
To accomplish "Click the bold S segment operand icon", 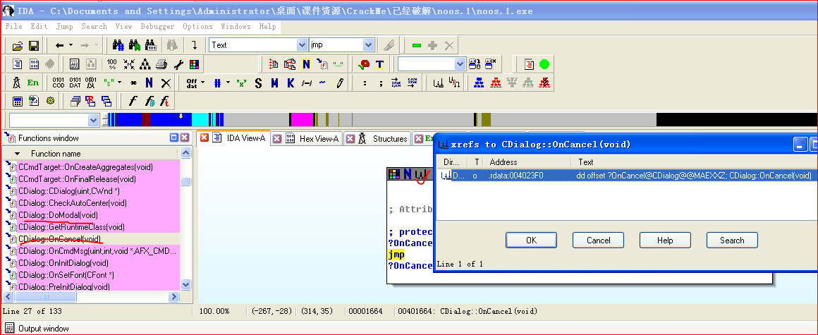I will 257,83.
